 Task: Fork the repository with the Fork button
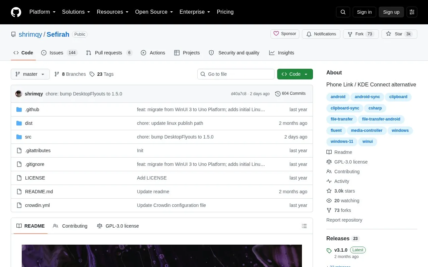pyautogui.click(x=361, y=34)
